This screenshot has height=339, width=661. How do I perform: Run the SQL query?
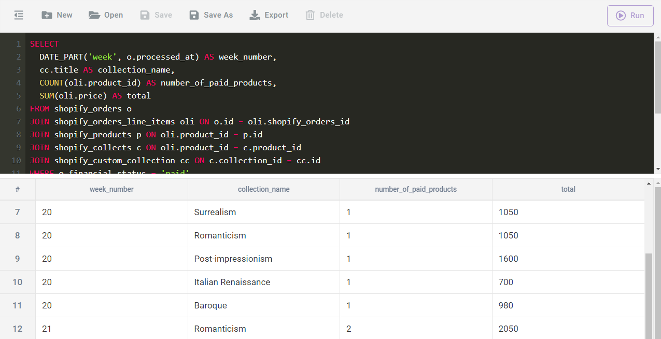click(630, 16)
